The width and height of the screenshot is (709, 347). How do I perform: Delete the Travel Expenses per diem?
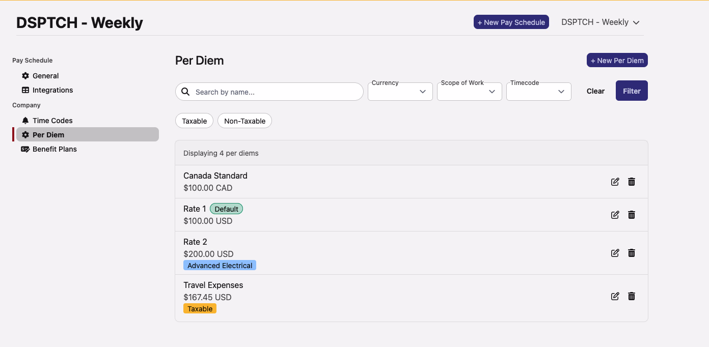tap(632, 296)
